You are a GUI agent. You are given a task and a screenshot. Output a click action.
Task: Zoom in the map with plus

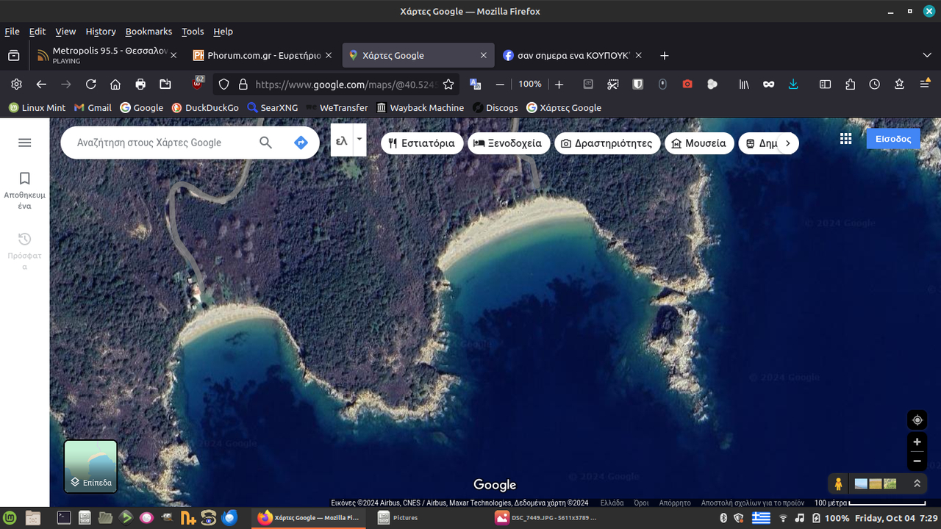(917, 442)
